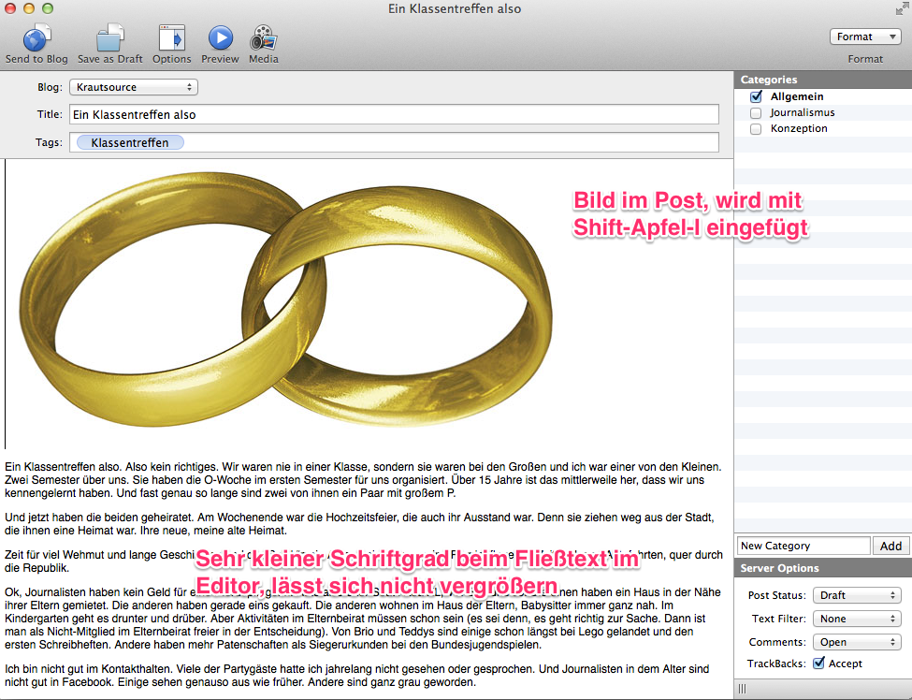The height and width of the screenshot is (700, 912).
Task: Uncheck the Allgemein category checkbox
Action: click(756, 96)
